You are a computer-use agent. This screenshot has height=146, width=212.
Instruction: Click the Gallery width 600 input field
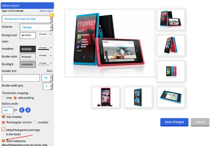coord(8,110)
